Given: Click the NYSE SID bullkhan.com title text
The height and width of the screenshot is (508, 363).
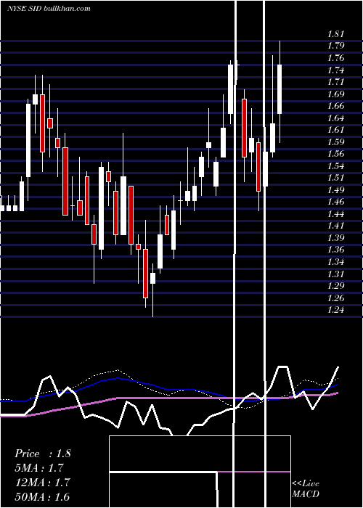Looking at the screenshot, I should click(x=49, y=8).
